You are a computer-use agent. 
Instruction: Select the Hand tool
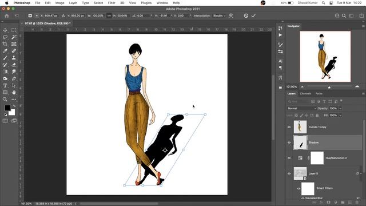tap(14, 93)
